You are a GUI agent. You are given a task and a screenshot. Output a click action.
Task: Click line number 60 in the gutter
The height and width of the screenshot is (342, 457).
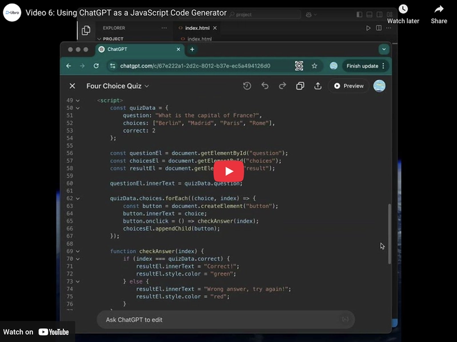70,183
